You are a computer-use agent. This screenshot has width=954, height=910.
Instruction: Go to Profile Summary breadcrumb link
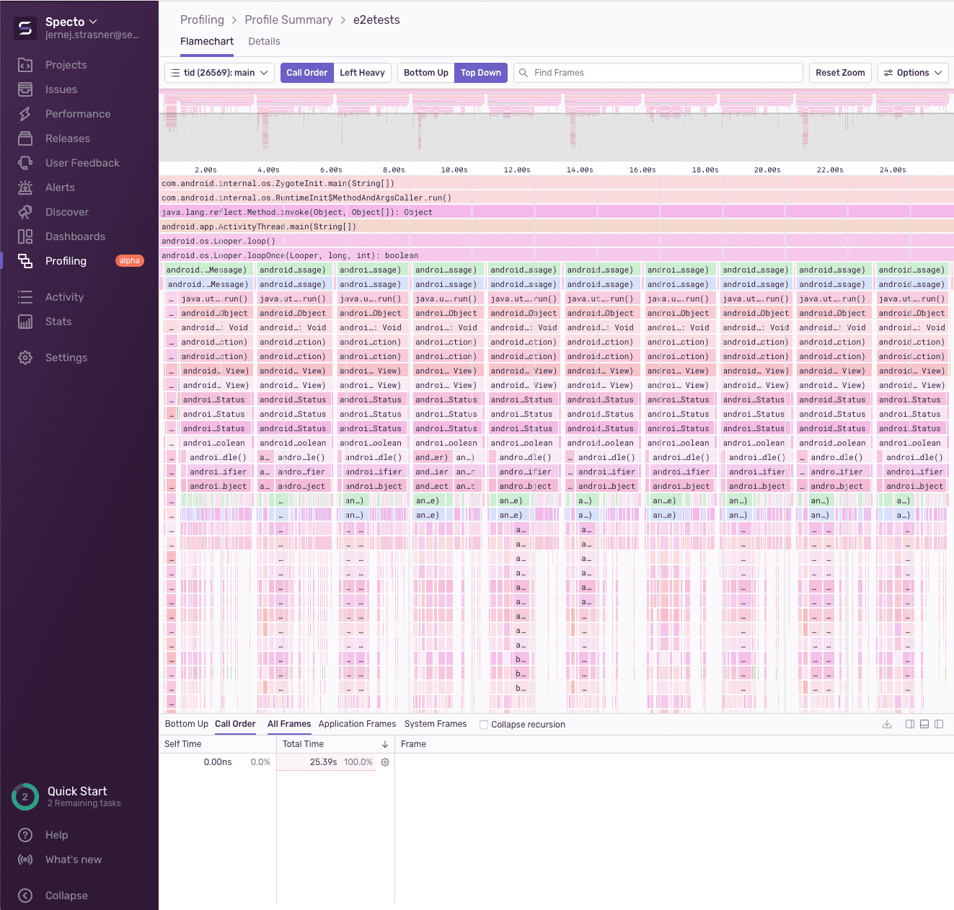click(x=288, y=19)
